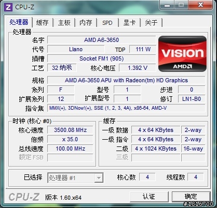The image size is (217, 208).
Task: Click the L1 instruction 2-way value
Action: point(193,139)
